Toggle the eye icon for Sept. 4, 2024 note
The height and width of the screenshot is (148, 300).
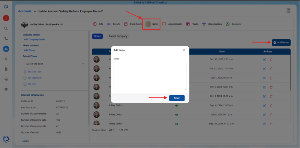click(177, 105)
